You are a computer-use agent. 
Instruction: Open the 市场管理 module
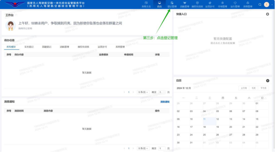pos(222,4)
